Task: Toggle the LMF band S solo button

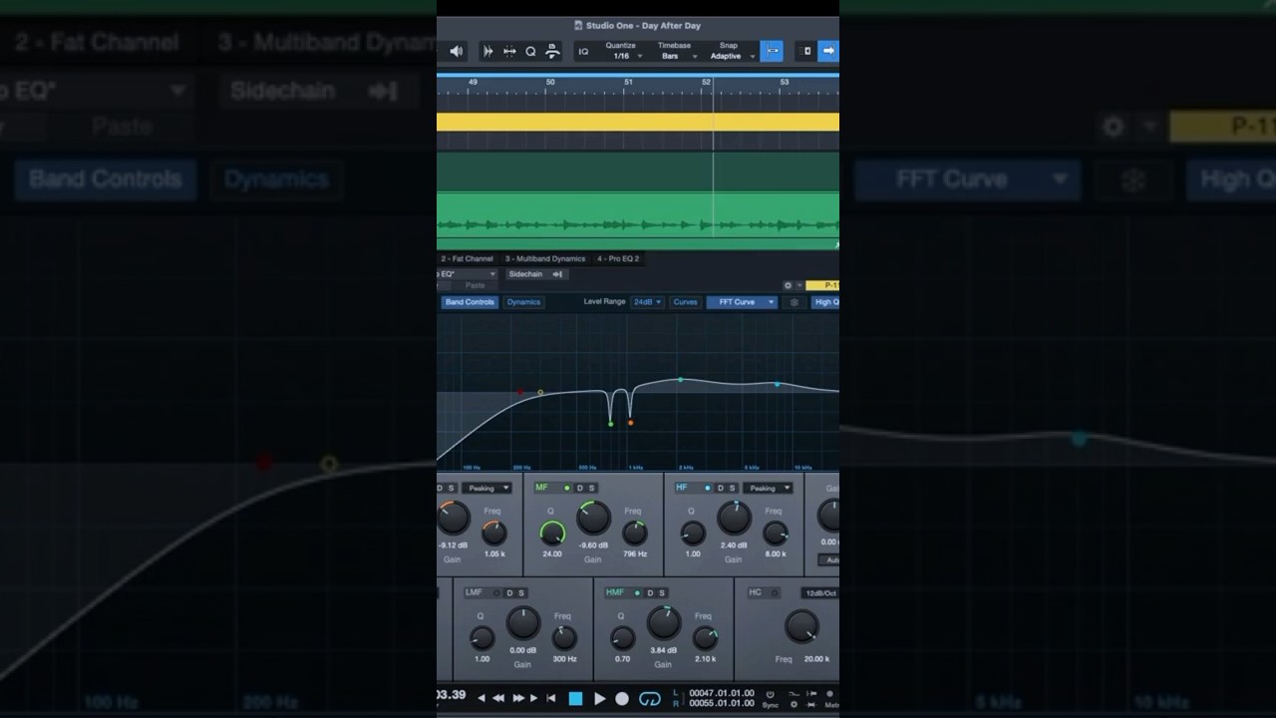Action: click(x=520, y=592)
